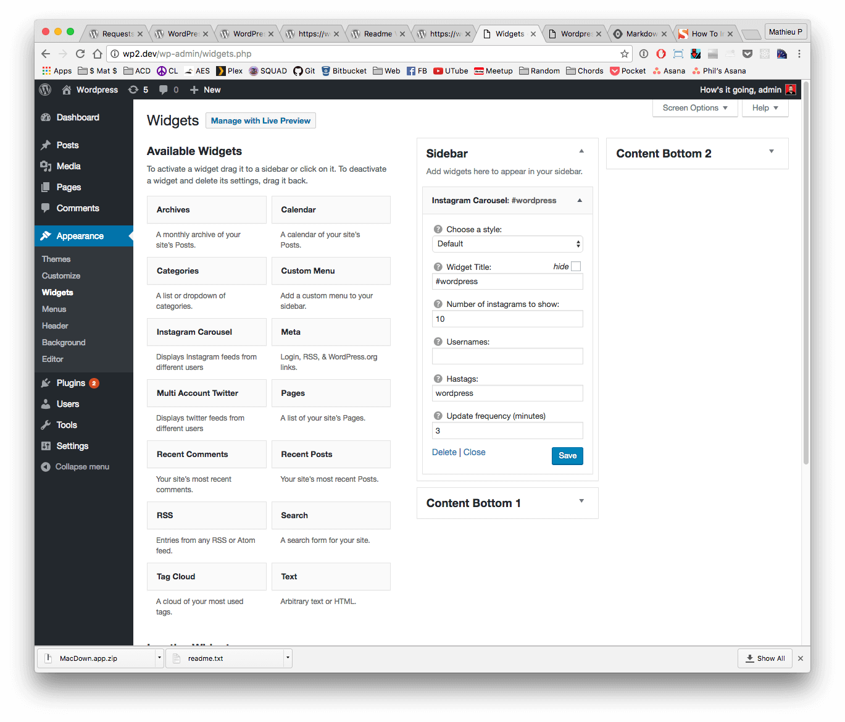This screenshot has height=722, width=845.
Task: Click the page vertical scrollbar
Action: click(806, 273)
